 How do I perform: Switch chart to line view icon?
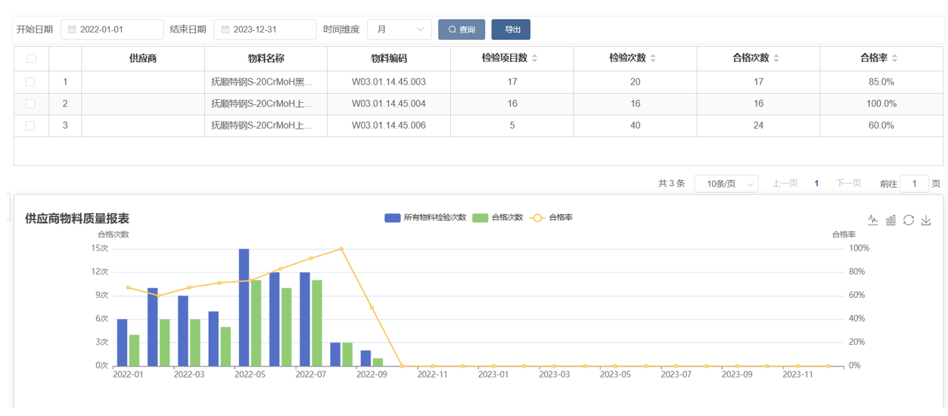pos(873,220)
